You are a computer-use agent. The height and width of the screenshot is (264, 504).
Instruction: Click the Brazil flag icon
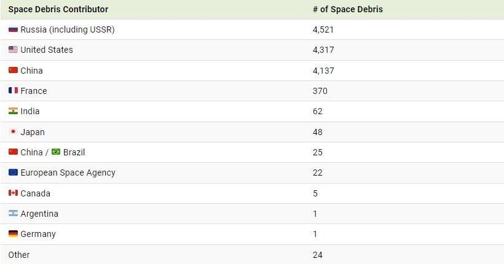click(x=56, y=152)
